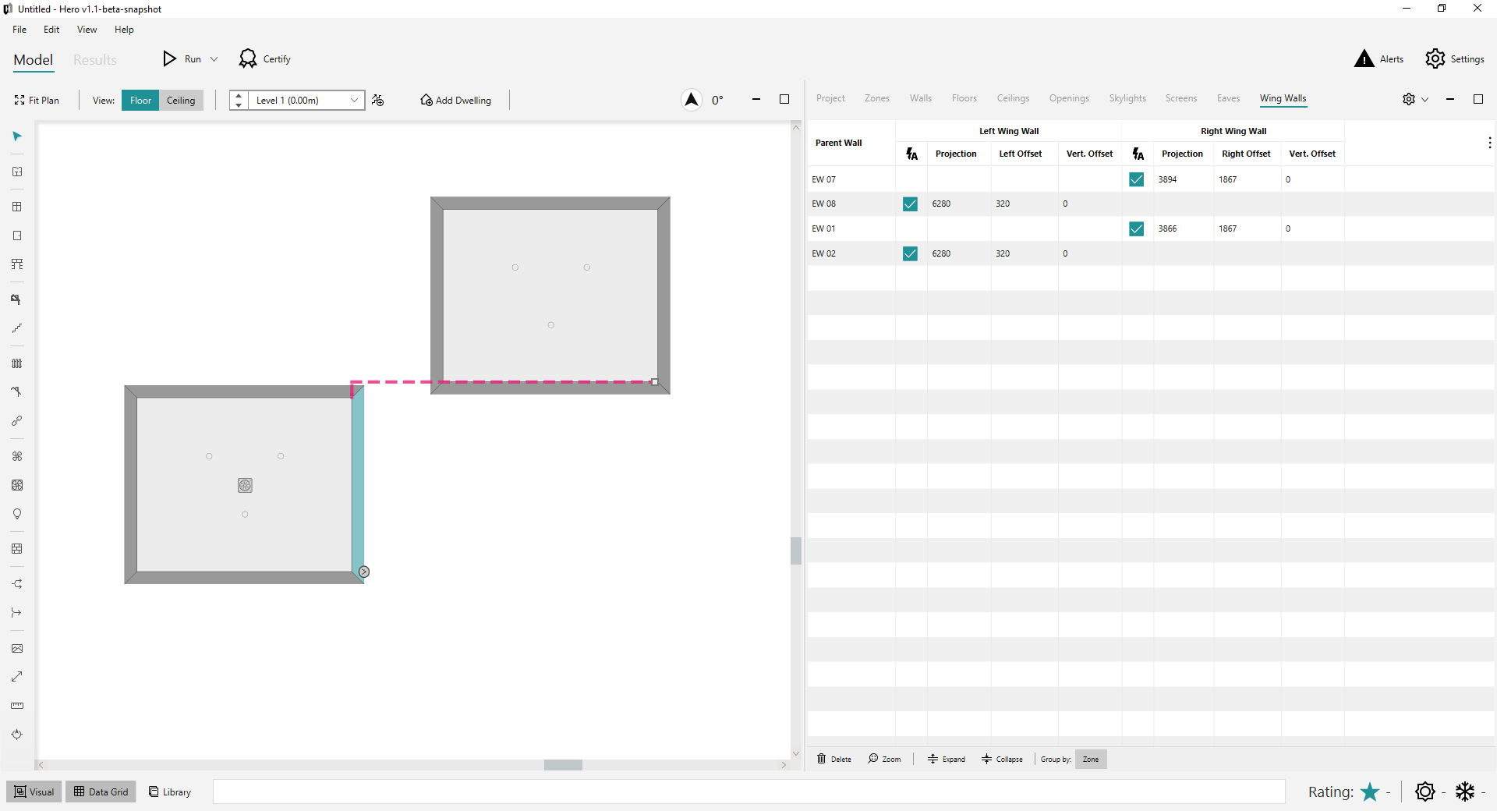1497x811 pixels.
Task: Open the Level 1 (0.00m) dropdown
Action: (354, 100)
